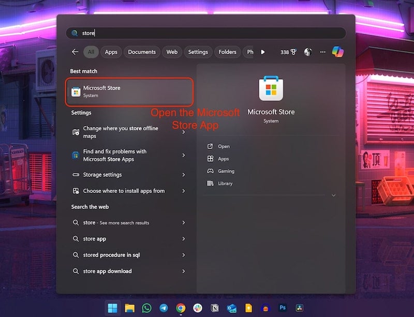The height and width of the screenshot is (317, 414).
Task: Click Apps link in preview pane
Action: click(x=224, y=159)
